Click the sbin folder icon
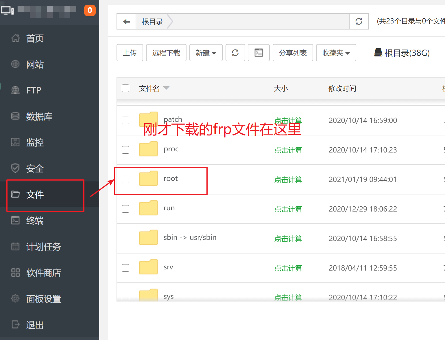 (x=148, y=237)
